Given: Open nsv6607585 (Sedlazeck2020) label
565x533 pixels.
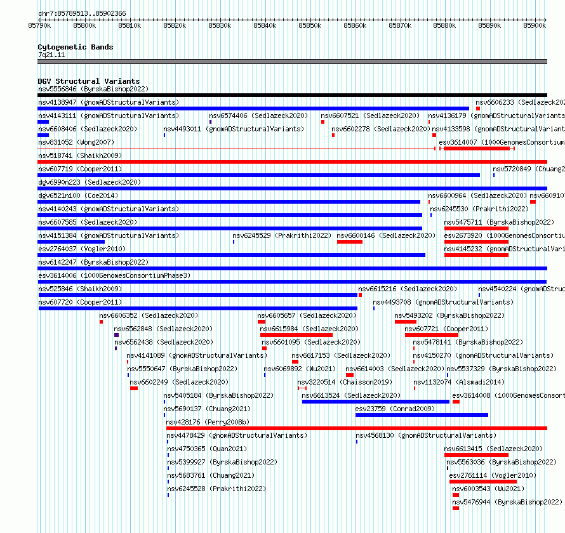Looking at the screenshot, I should (88, 222).
